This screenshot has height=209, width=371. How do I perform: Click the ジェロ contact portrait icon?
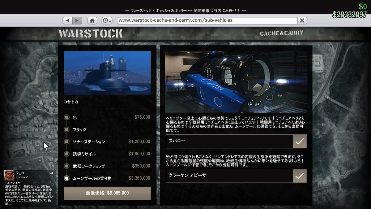[x=9, y=175]
